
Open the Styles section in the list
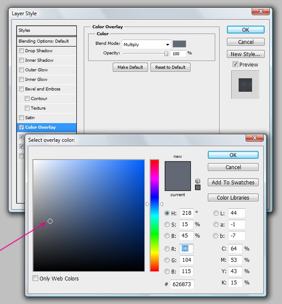(46, 30)
